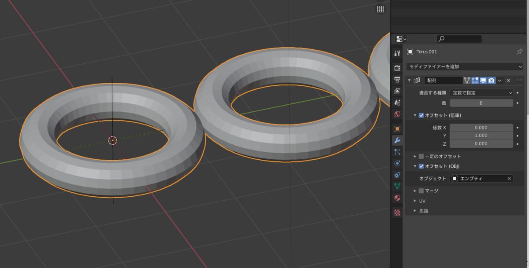Screen dimensions: 529x268
Task: Expand the 先端 section
Action: [415, 211]
